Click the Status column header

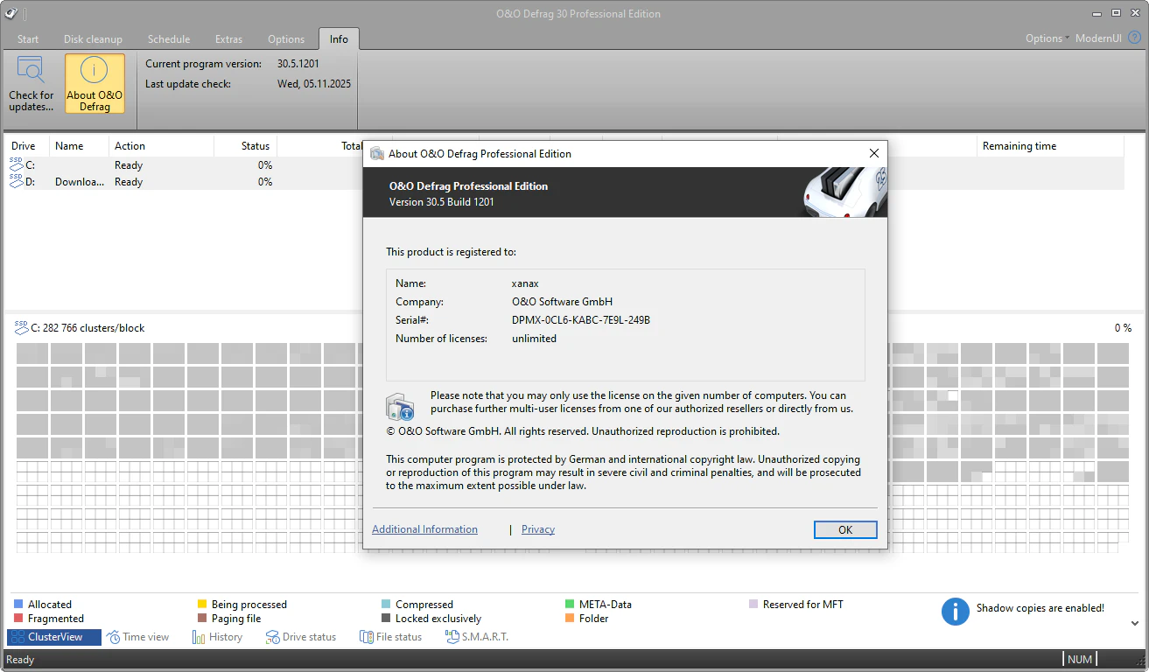[246, 146]
